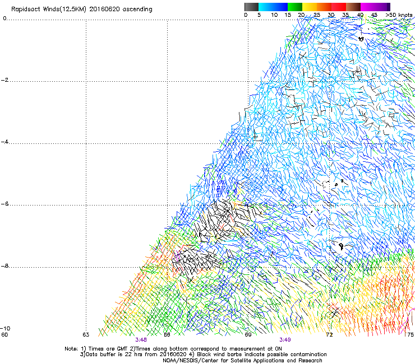Click the purple time stamp '3:49'

(x=285, y=340)
